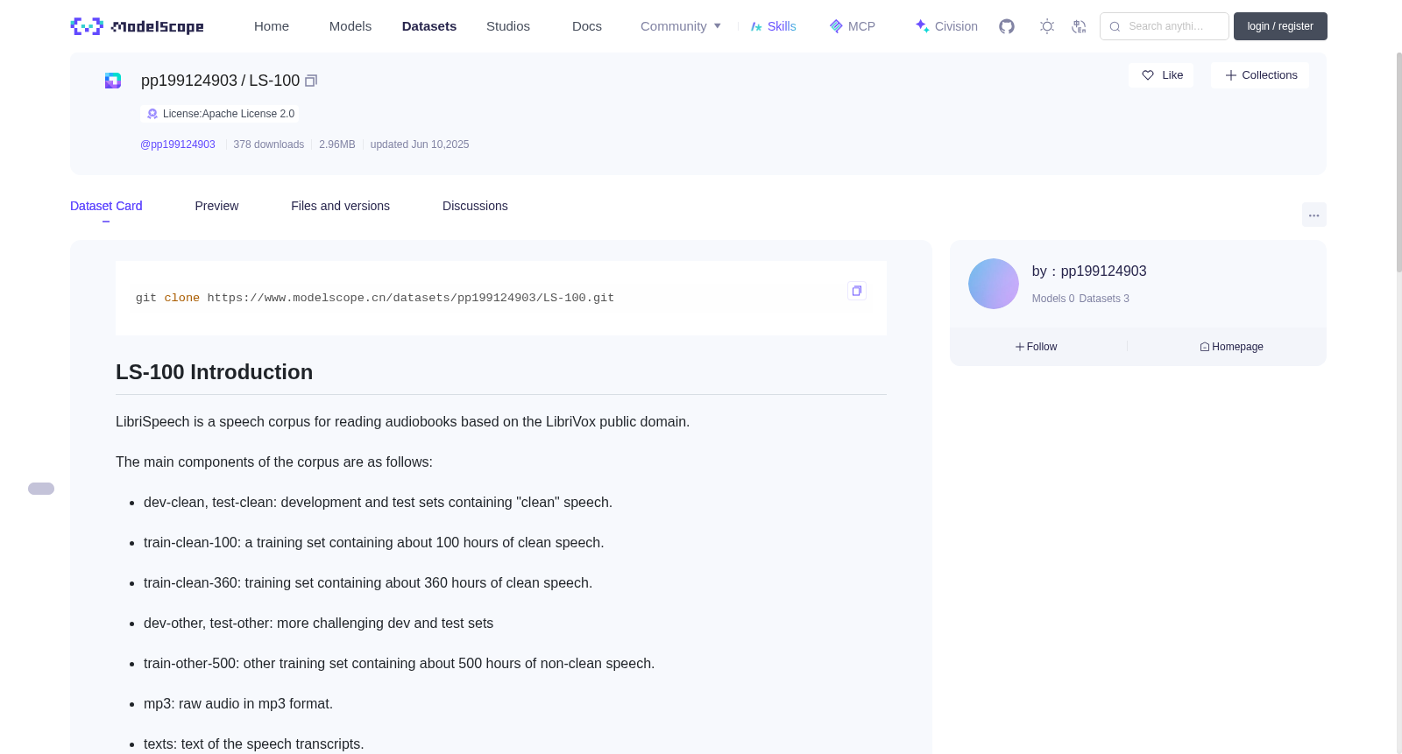This screenshot has width=1402, height=754.
Task: Click the dataset avatar icon beside the title
Action: coord(113,81)
